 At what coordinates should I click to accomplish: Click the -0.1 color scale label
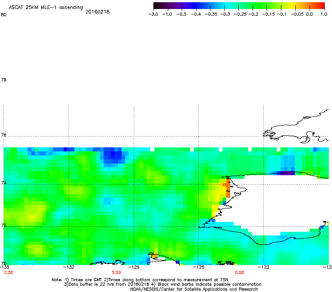(282, 14)
